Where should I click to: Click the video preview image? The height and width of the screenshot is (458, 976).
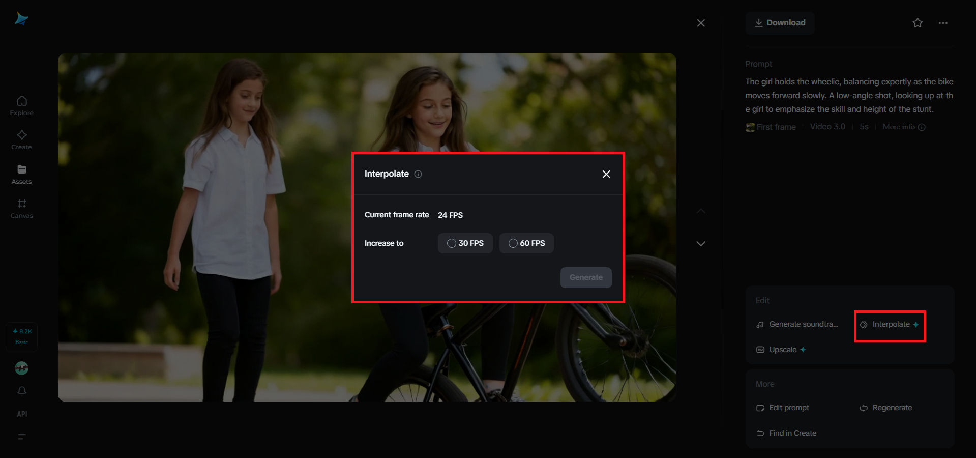(367, 227)
